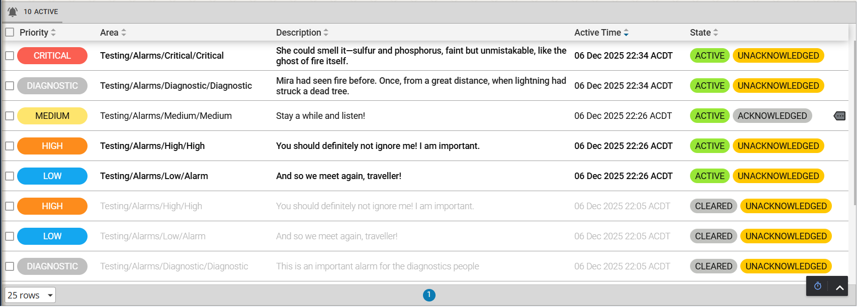Click ACKNOWLEDGED state badge on Medium alarm
Viewport: 857px width, 307px height.
click(772, 116)
